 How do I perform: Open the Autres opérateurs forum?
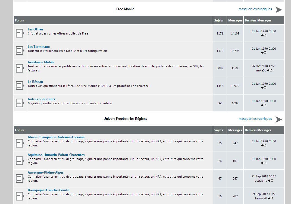(x=41, y=99)
